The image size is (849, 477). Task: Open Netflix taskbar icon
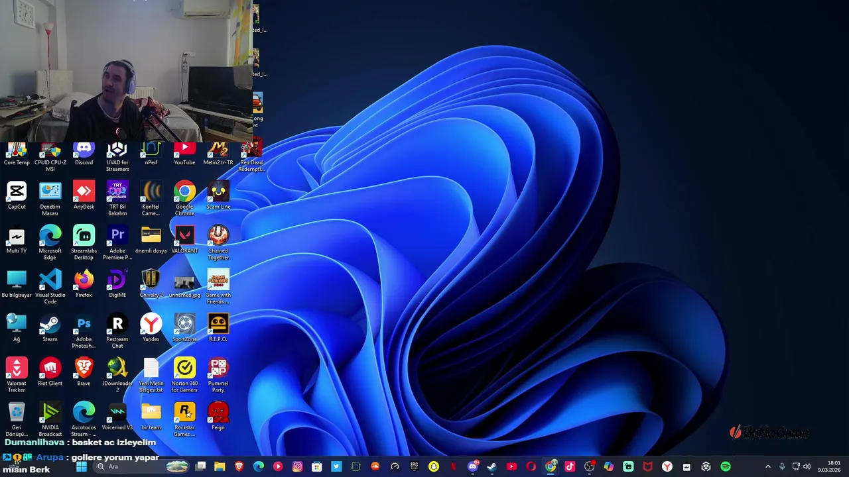[x=454, y=466]
